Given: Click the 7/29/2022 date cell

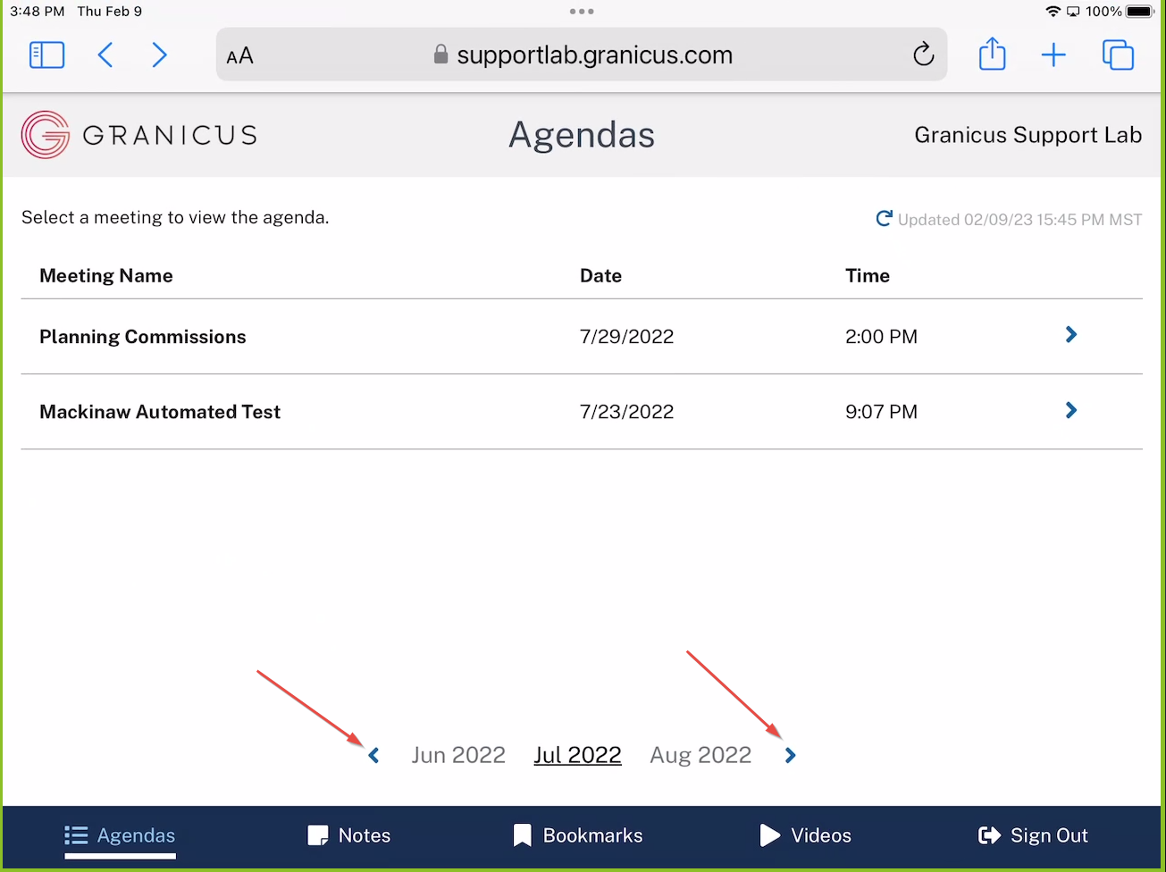Looking at the screenshot, I should coord(626,337).
